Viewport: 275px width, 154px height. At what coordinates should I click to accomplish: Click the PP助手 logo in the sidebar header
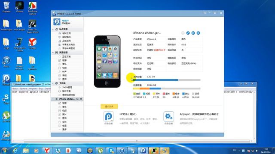pyautogui.click(x=57, y=22)
